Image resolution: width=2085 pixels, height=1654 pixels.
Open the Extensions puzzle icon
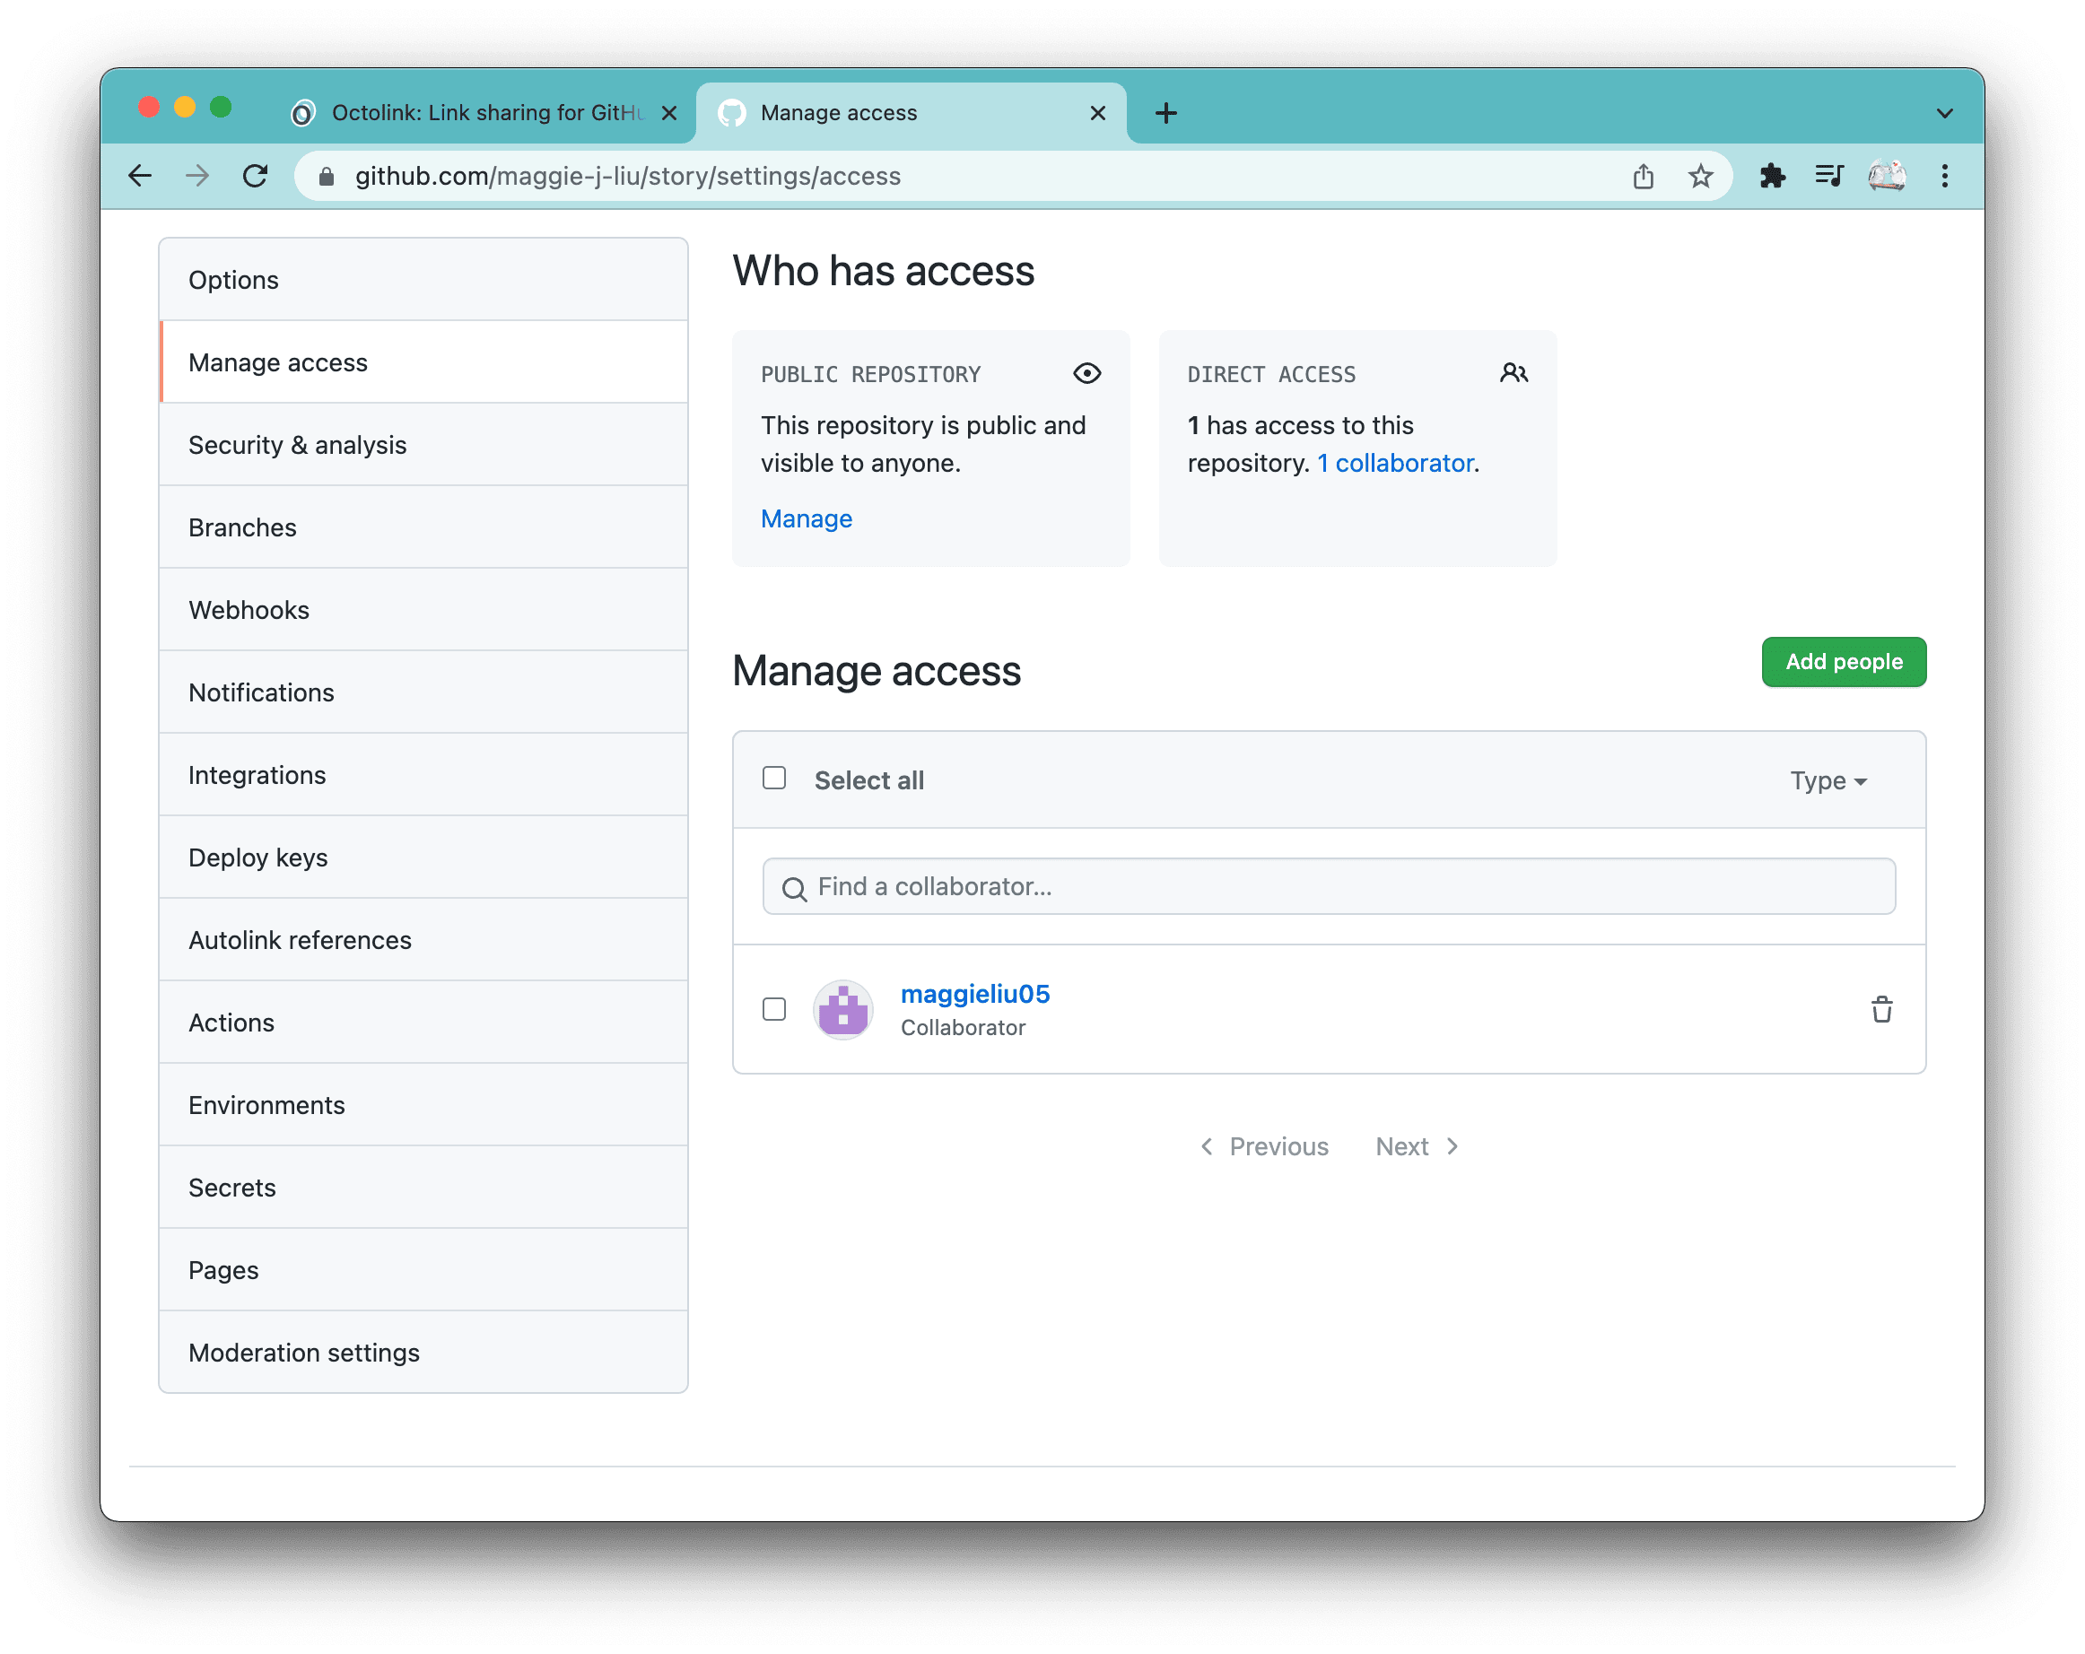point(1772,176)
